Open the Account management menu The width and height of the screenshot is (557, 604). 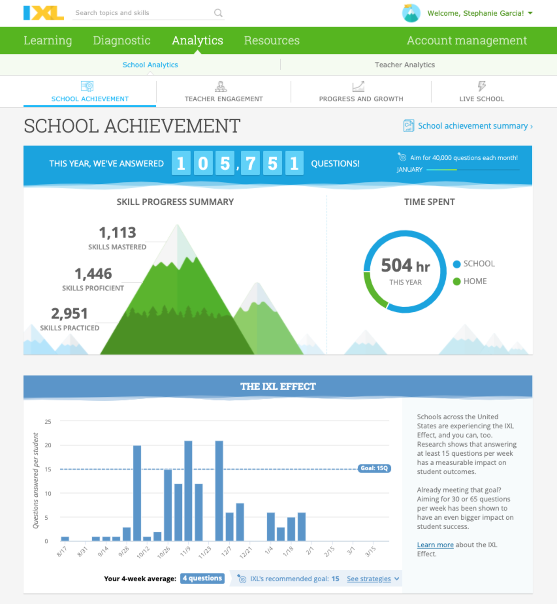click(466, 40)
